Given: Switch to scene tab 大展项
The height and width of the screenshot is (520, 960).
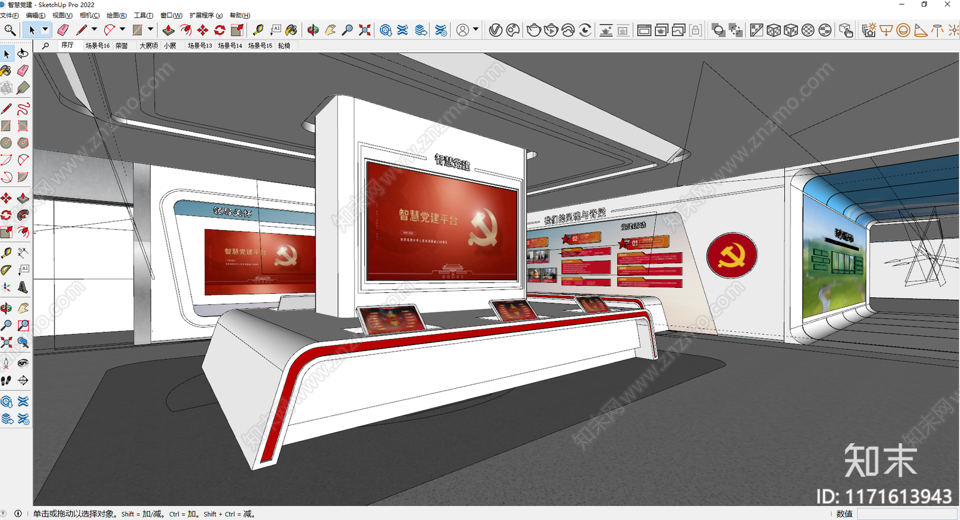Looking at the screenshot, I should 149,46.
